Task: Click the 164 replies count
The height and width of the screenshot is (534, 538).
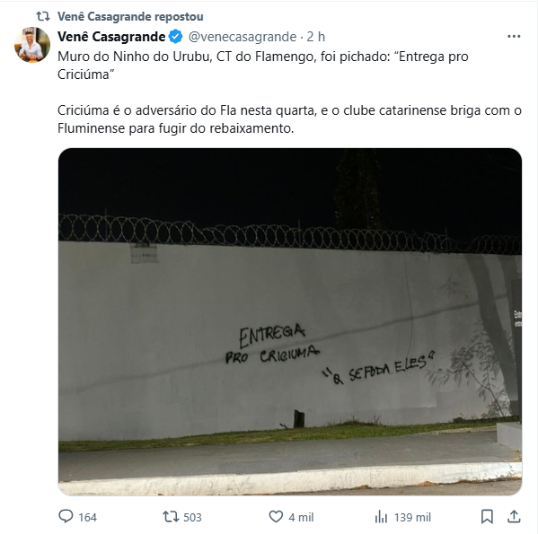Action: [87, 517]
